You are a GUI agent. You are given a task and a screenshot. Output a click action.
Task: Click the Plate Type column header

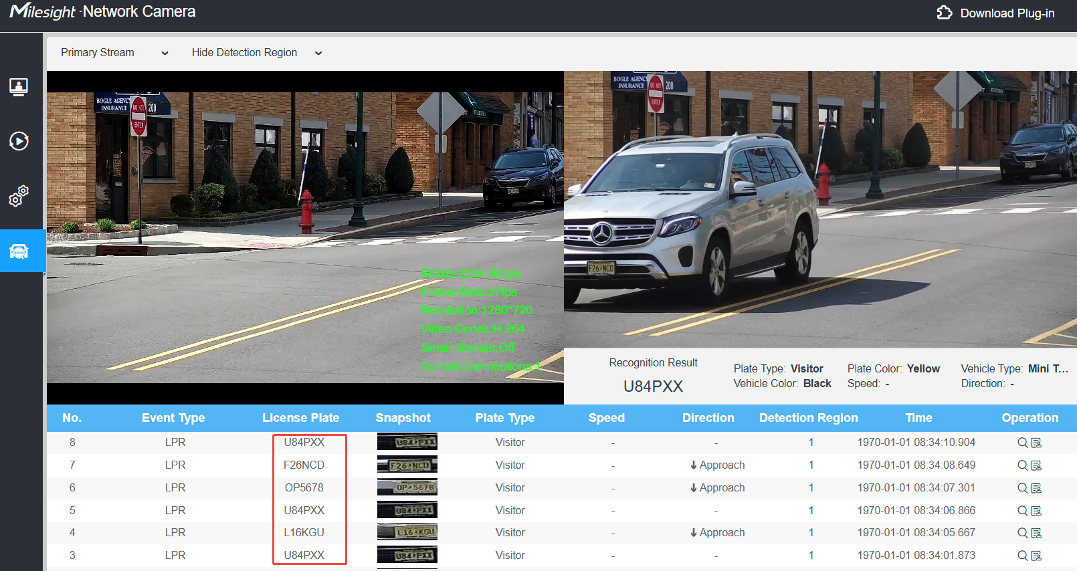coord(504,418)
